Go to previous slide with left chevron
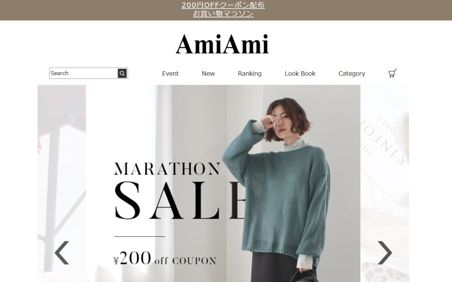The image size is (452, 282). 62,253
